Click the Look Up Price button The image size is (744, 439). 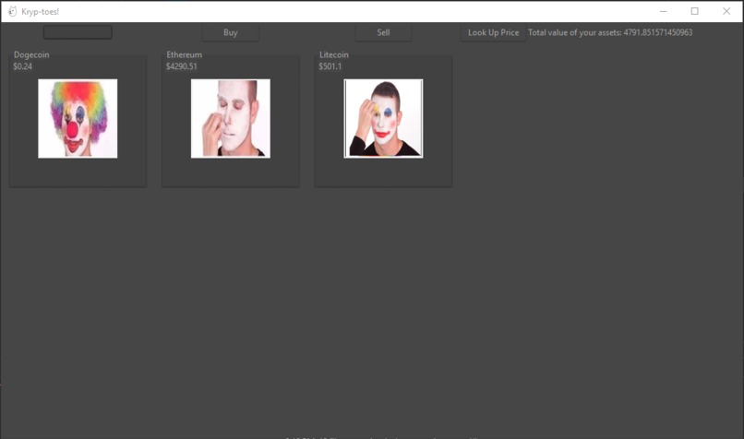tap(494, 32)
